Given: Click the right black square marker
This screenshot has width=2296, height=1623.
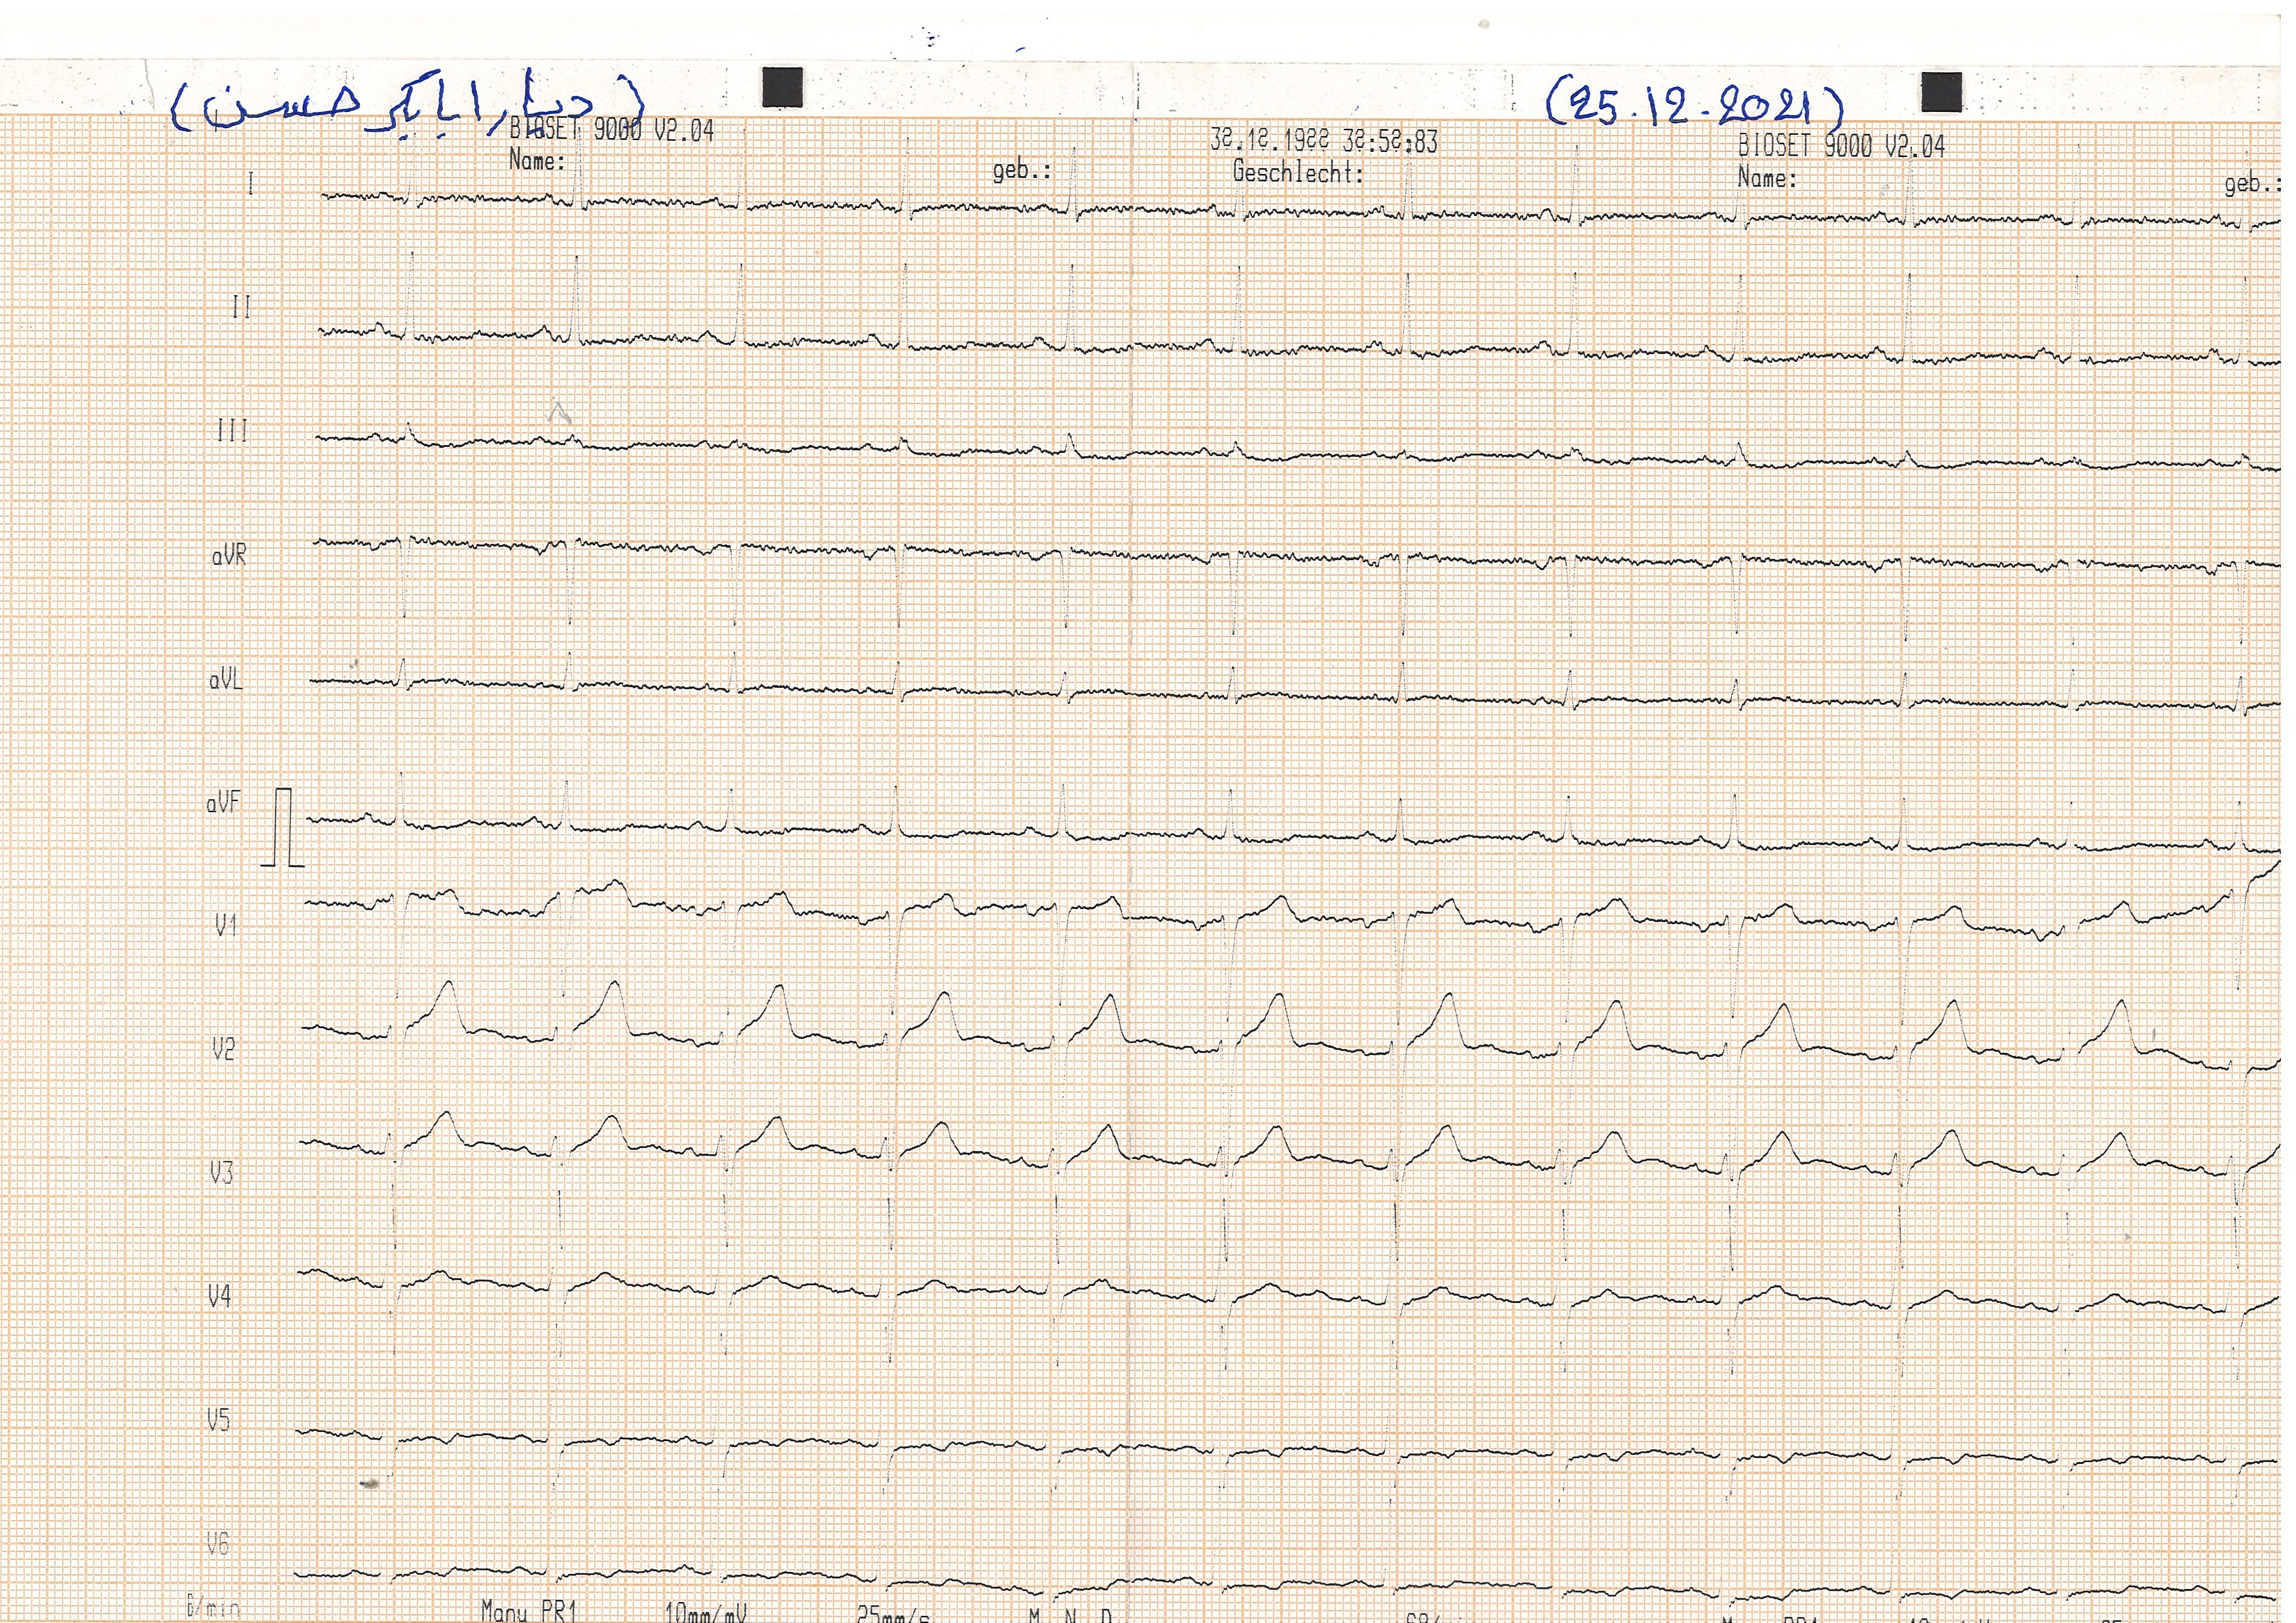Looking at the screenshot, I should click(1941, 92).
